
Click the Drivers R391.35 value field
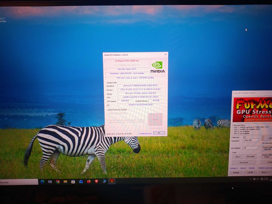pyautogui.click(x=140, y=89)
